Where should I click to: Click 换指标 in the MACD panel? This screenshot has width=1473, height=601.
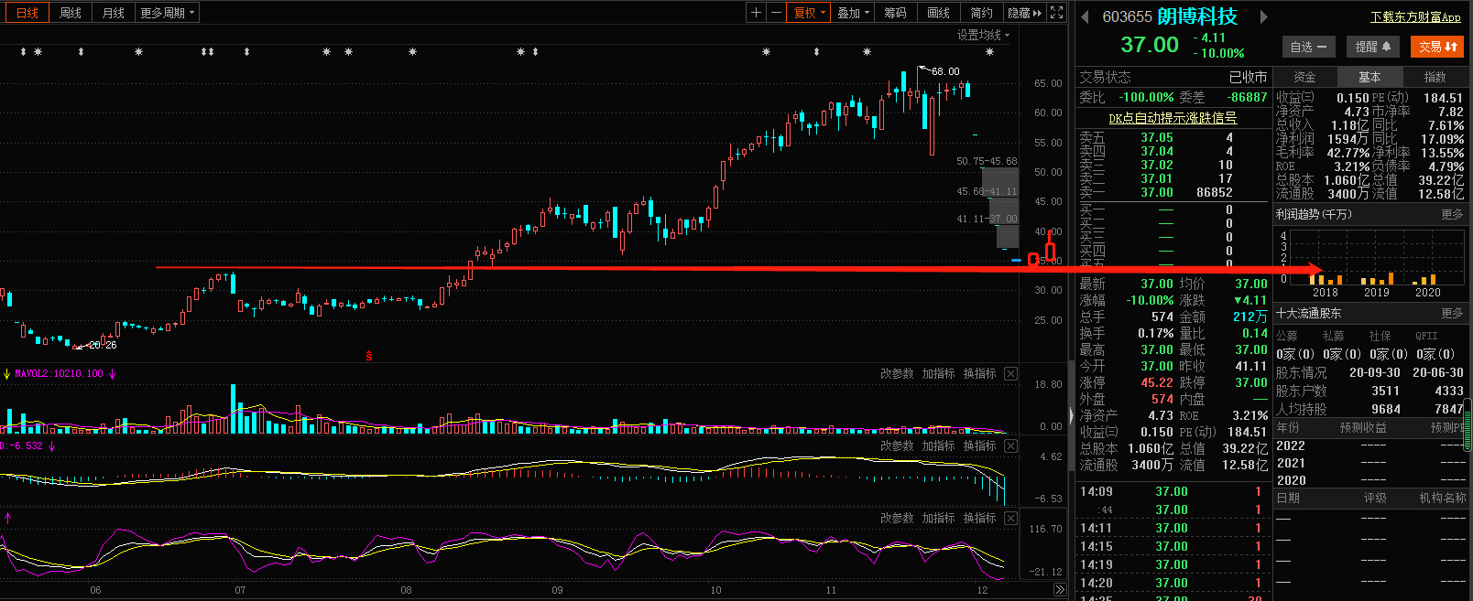pyautogui.click(x=979, y=445)
